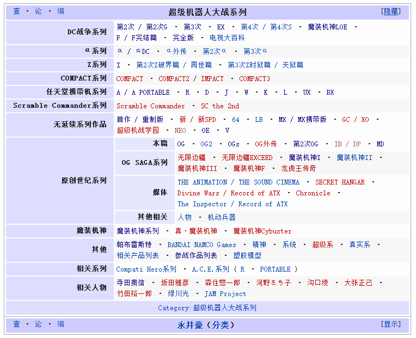Viewport: 416px width, 338px height.
Task: Open the 魔装机神系列 link
Action: pos(138,231)
